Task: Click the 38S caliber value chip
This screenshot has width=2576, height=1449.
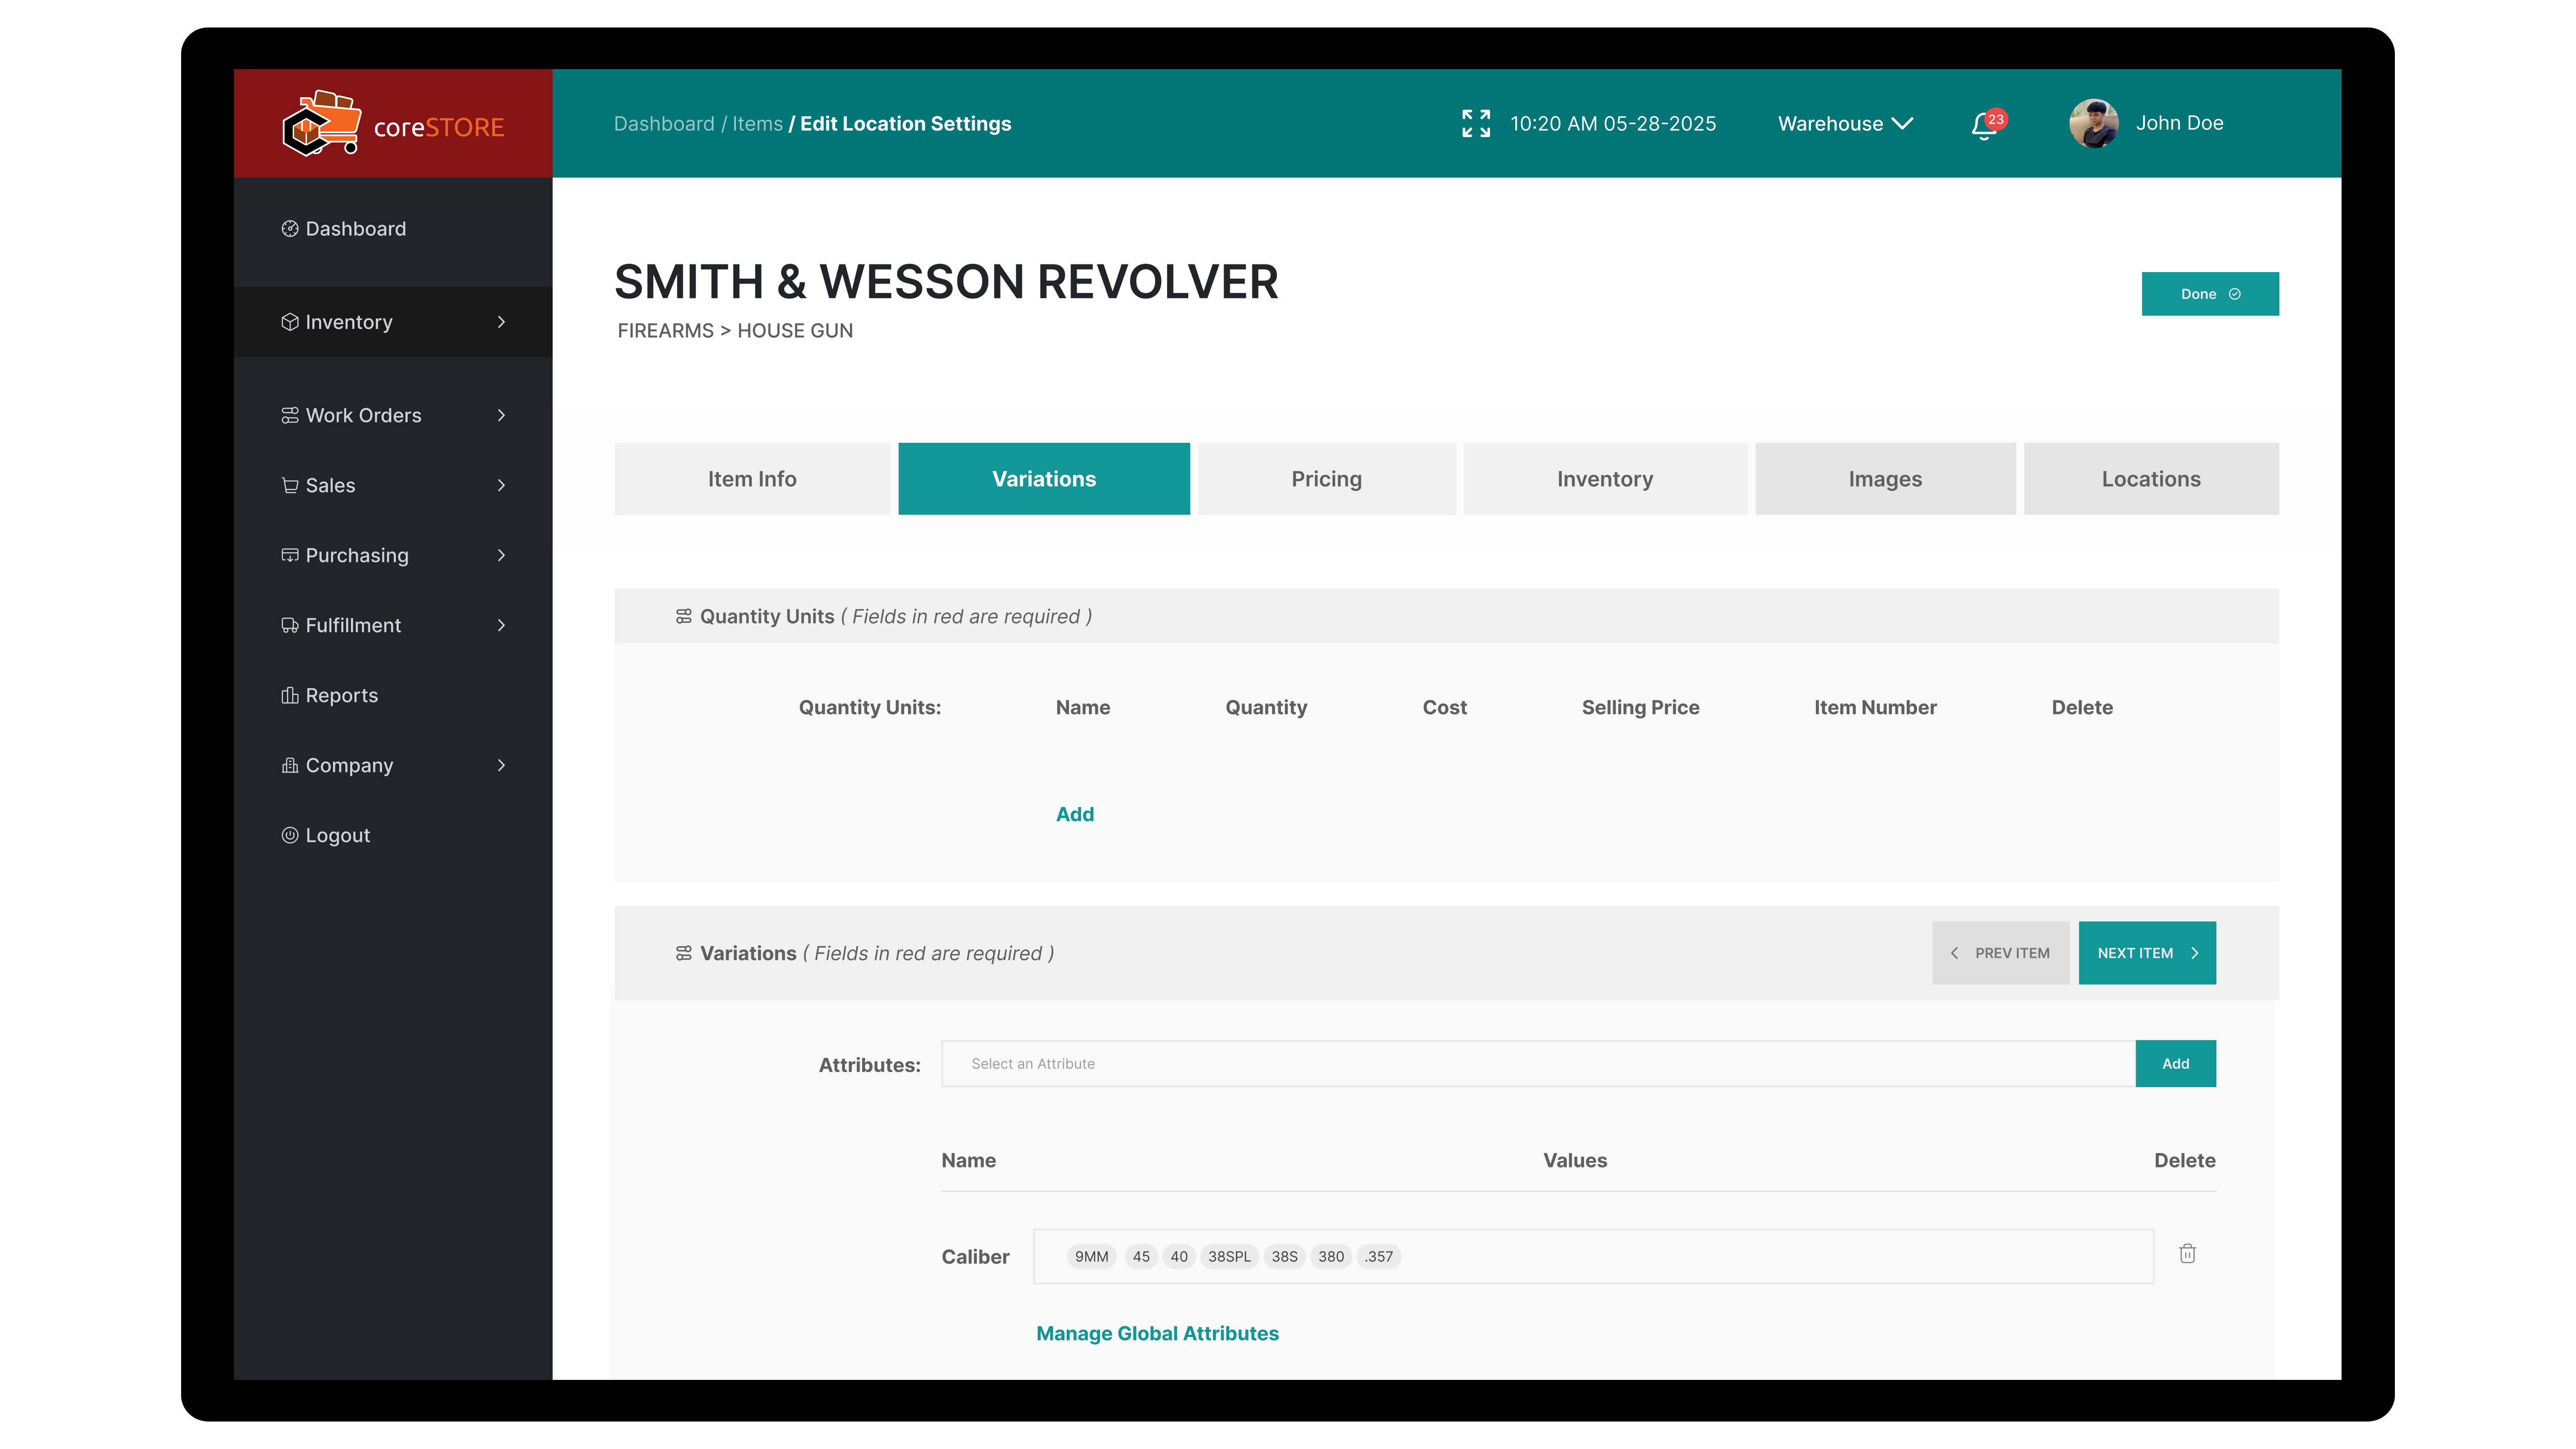Action: [x=1284, y=1257]
